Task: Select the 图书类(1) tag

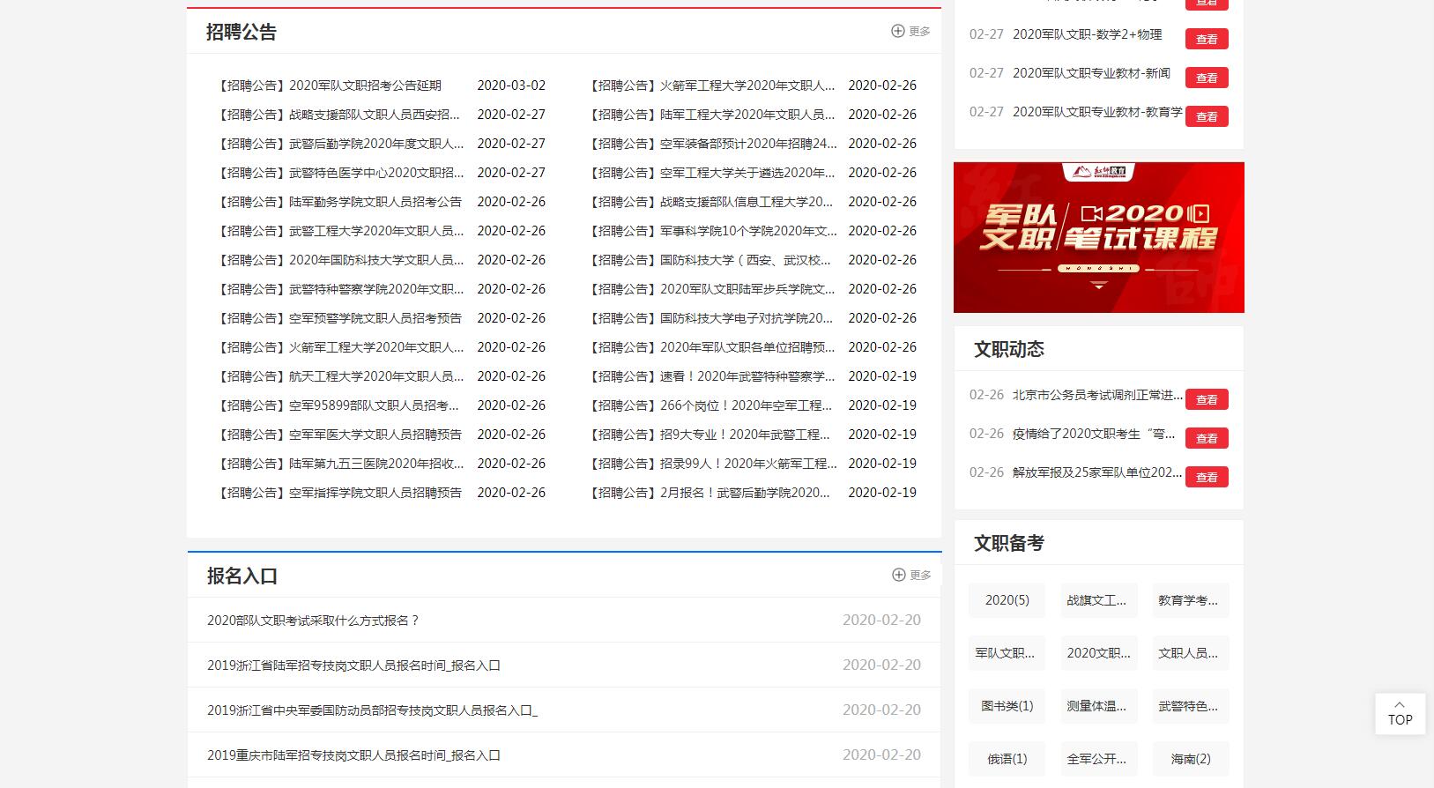Action: tap(1007, 706)
